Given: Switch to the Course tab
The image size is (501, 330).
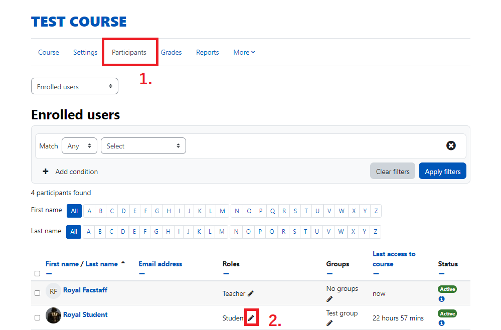Looking at the screenshot, I should coord(49,52).
